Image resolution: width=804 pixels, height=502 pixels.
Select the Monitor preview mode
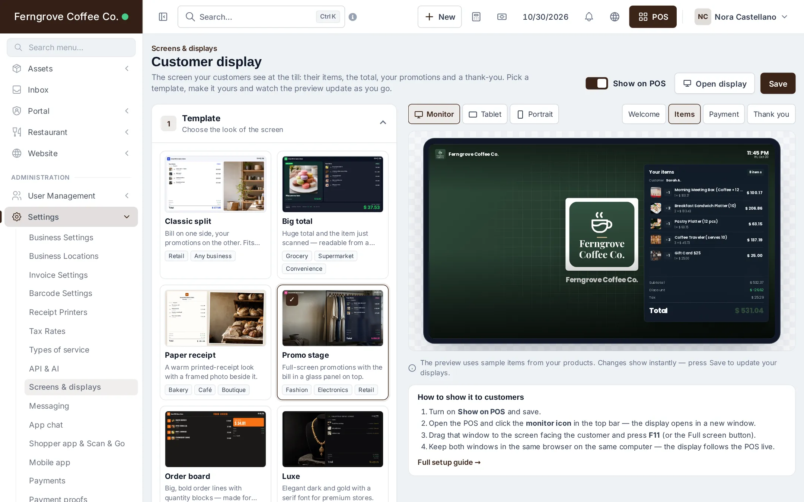pyautogui.click(x=434, y=114)
